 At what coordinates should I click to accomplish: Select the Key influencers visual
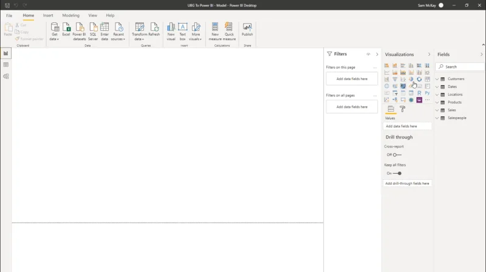click(387, 100)
